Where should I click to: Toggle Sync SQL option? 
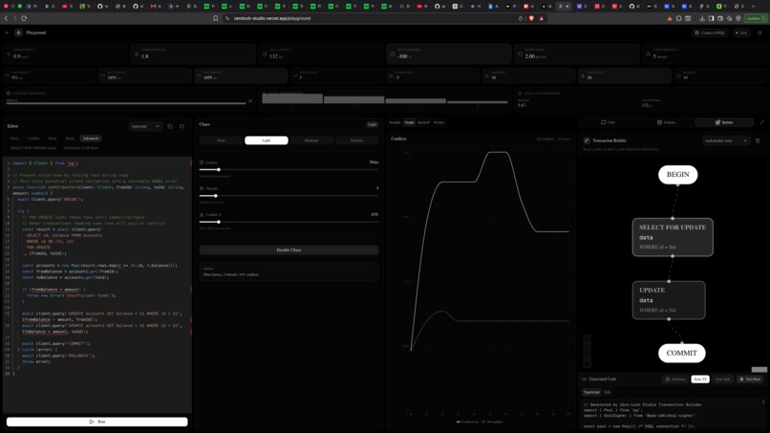722,379
